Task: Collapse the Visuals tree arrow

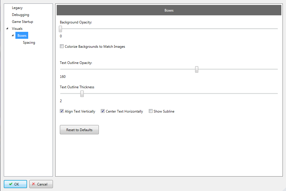Action: [x=7, y=28]
